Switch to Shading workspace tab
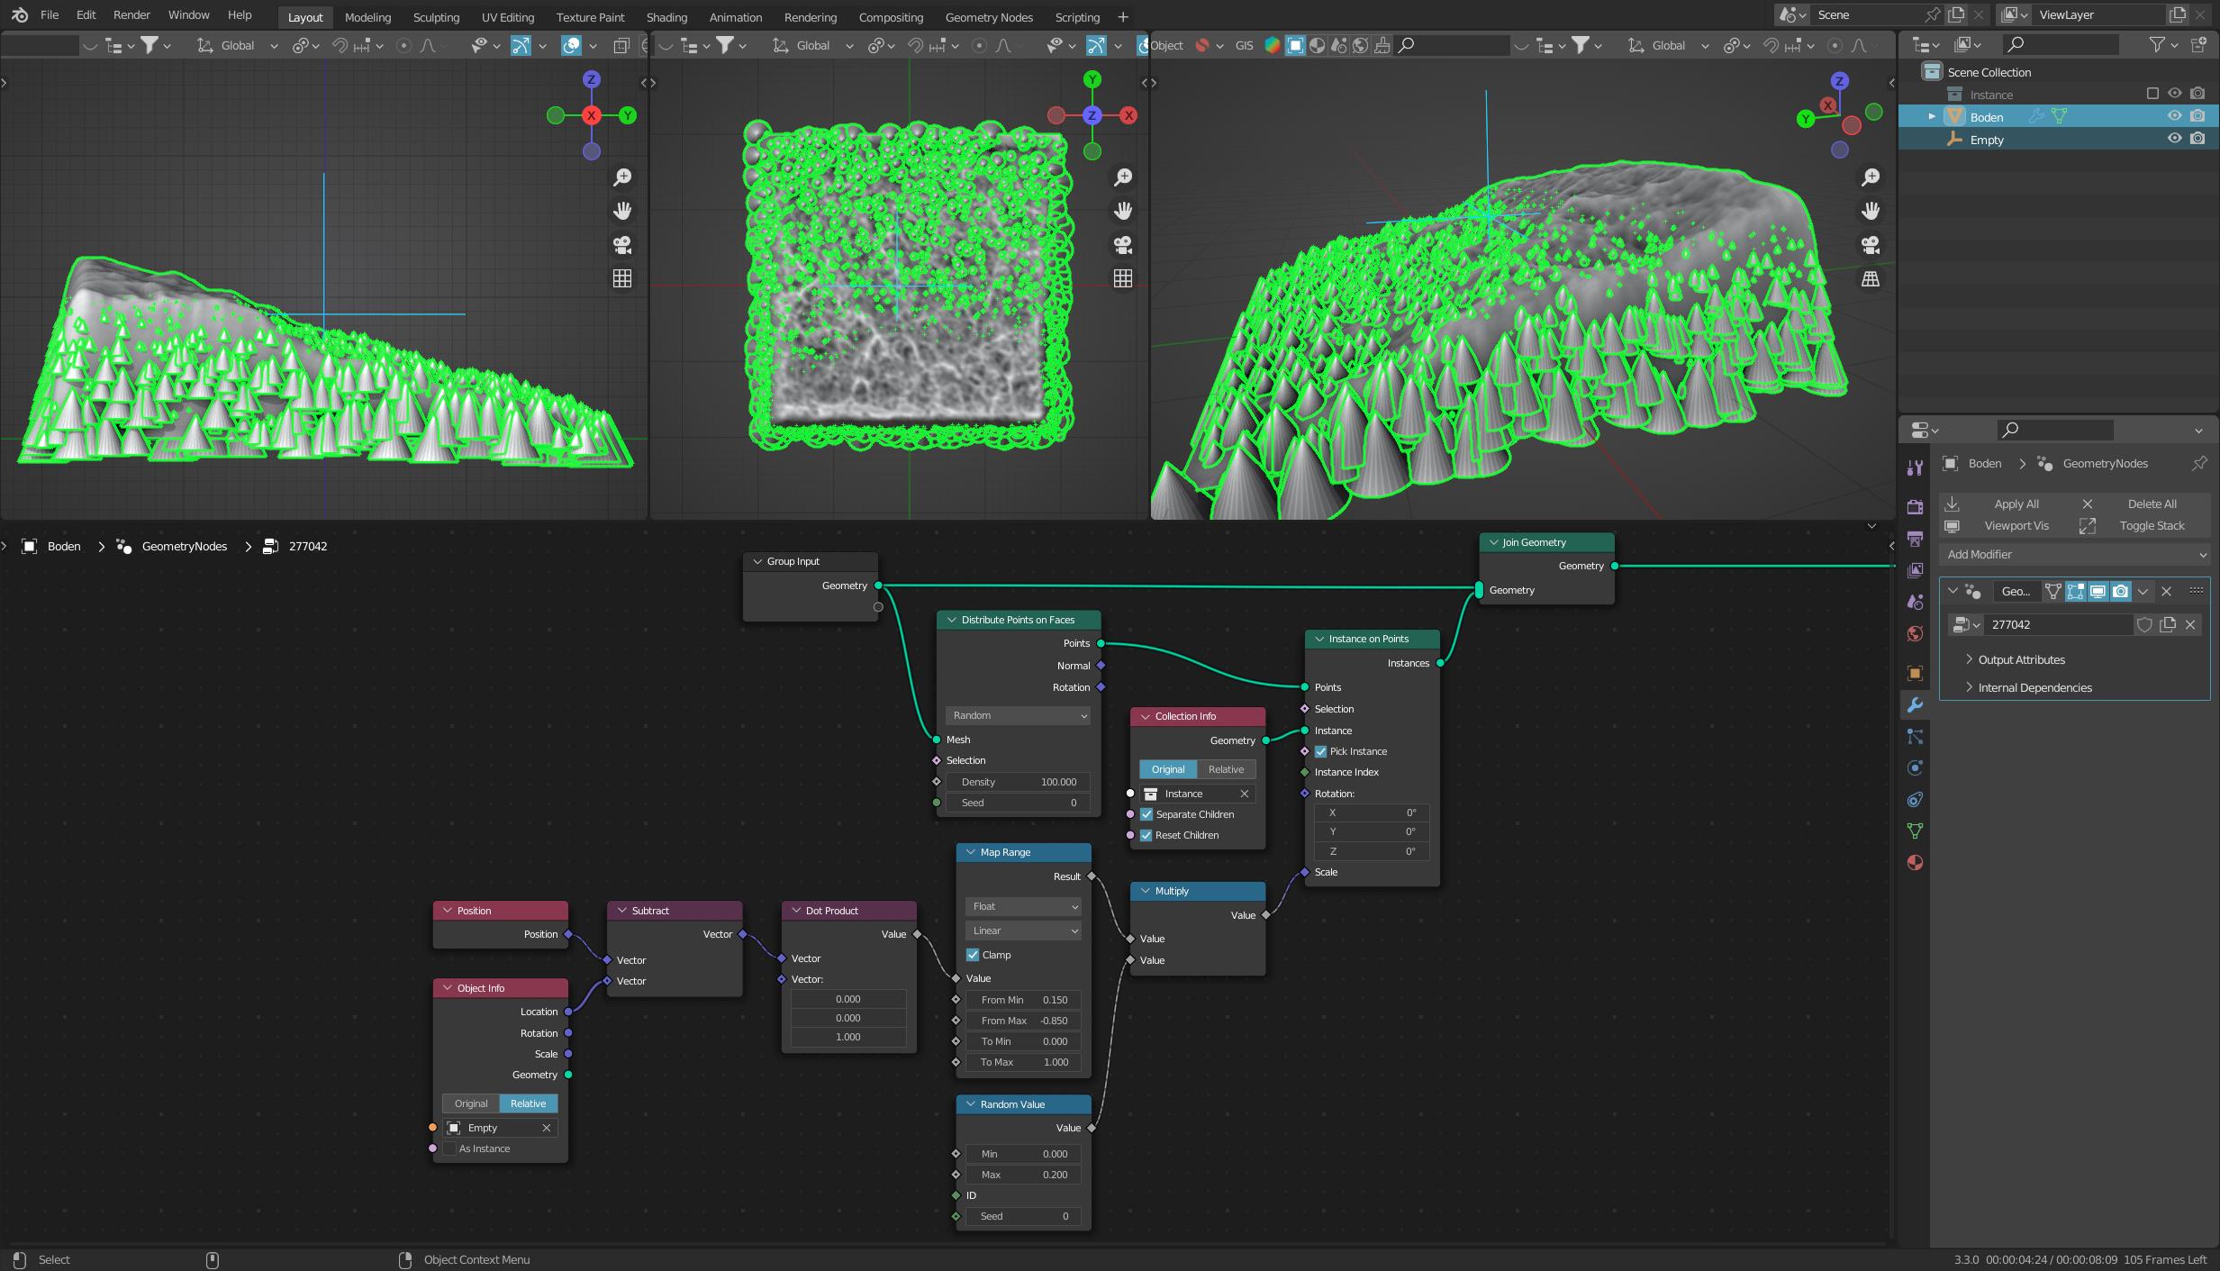This screenshot has width=2220, height=1271. point(666,17)
